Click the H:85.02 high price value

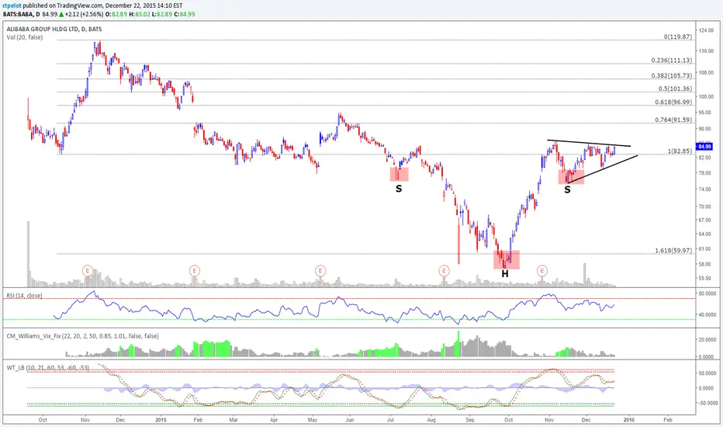[138, 14]
